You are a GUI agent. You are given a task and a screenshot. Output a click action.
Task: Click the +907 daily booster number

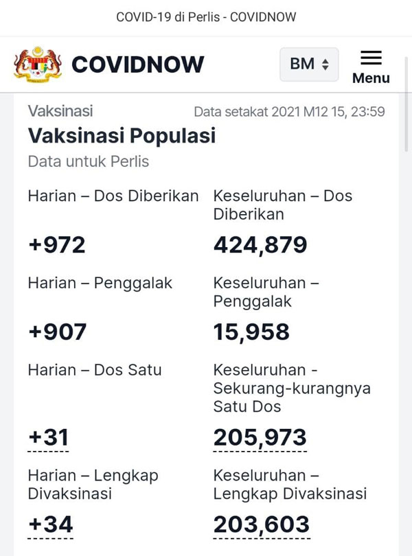point(57,332)
